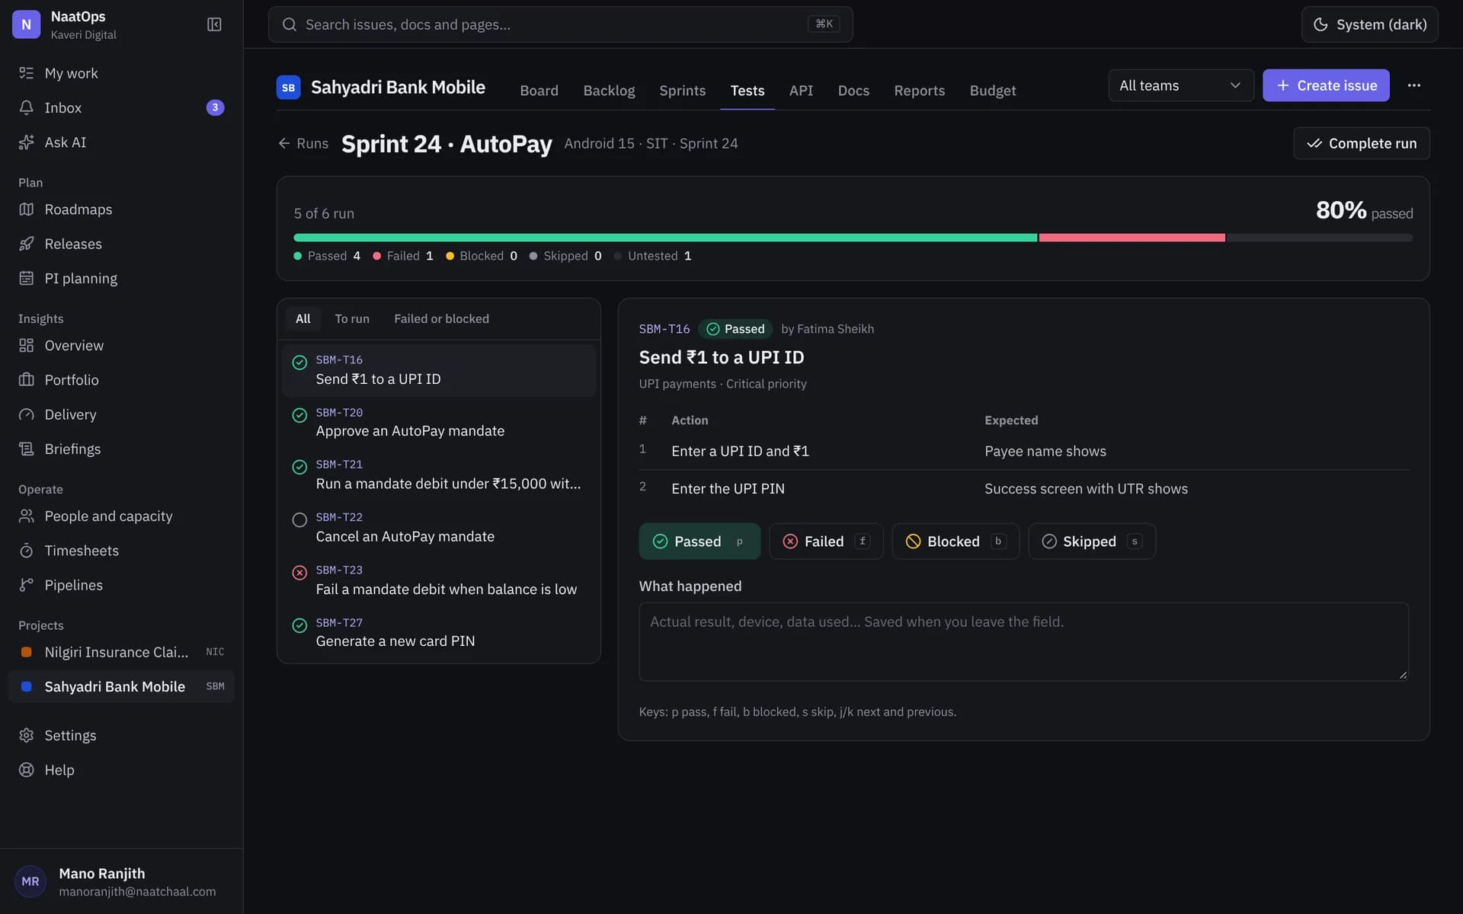Open Mano Ranjith account menu

point(121,881)
